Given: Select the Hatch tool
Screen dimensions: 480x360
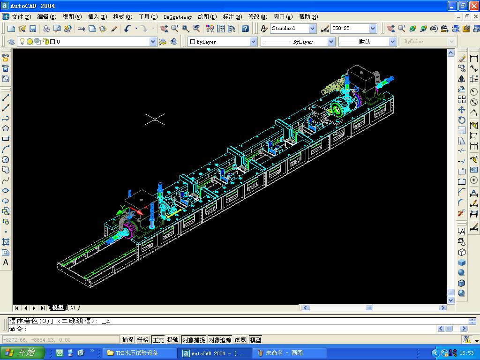Looking at the screenshot, I should [6, 242].
